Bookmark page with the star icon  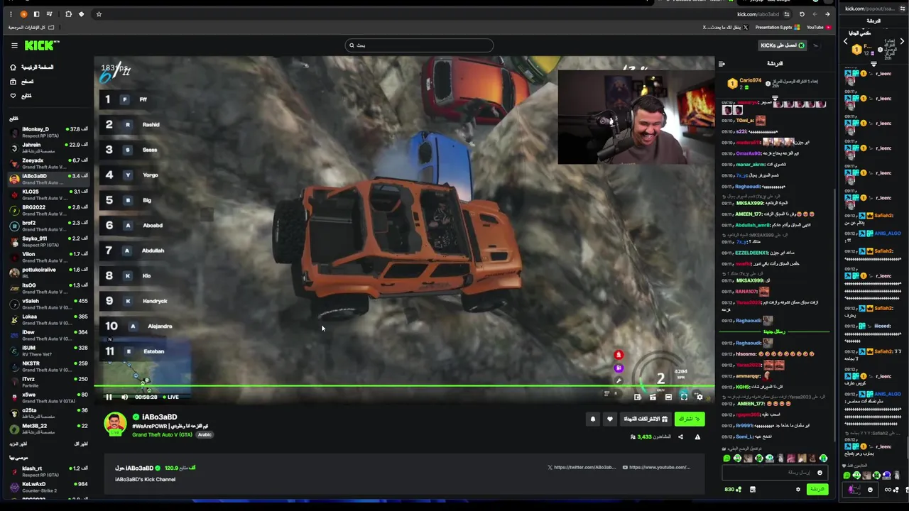coord(99,14)
